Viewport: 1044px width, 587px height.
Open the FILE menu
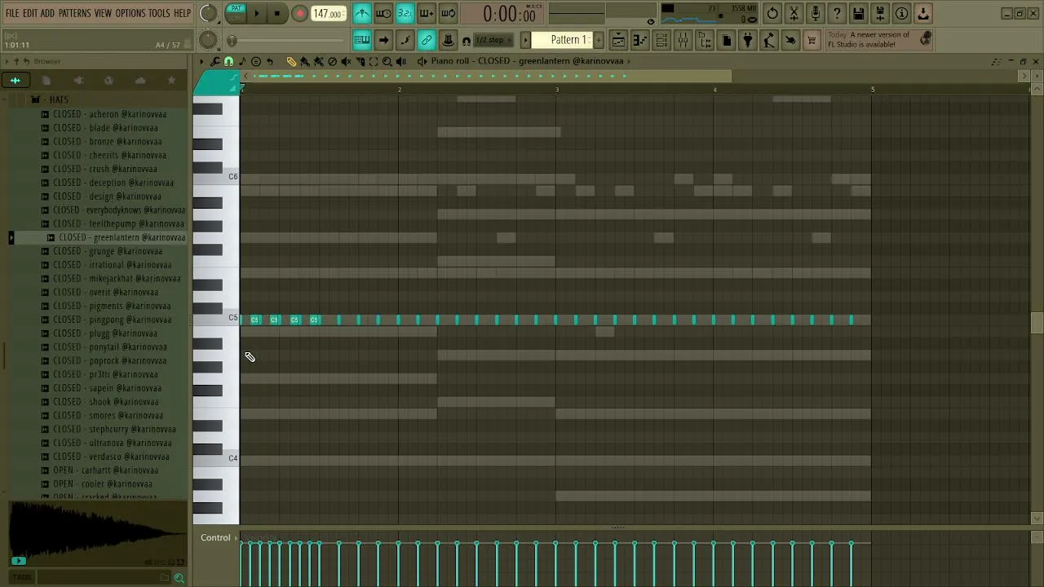(x=12, y=13)
